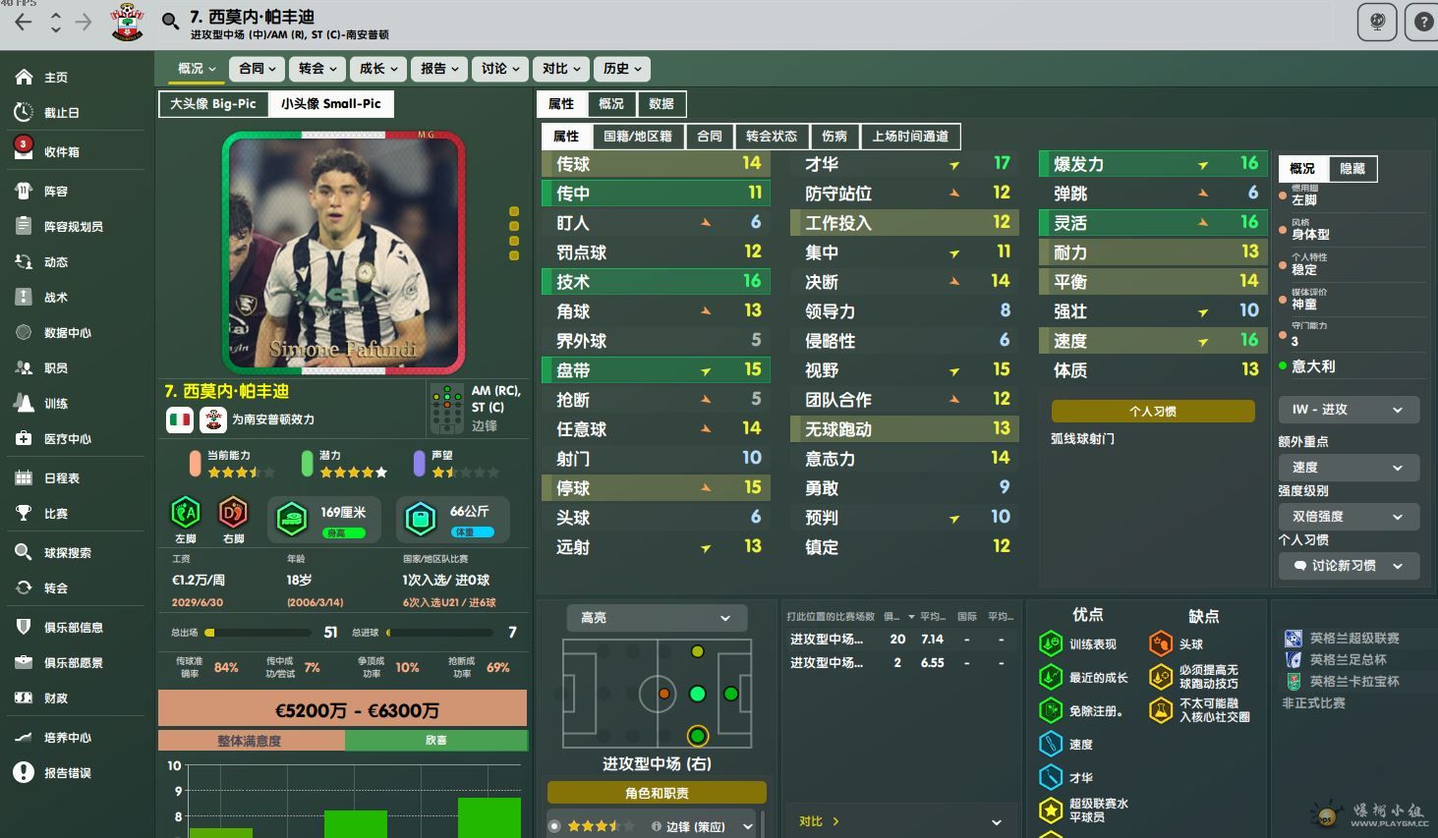Switch to 大头像 Big-Pic view
The image size is (1438, 838).
click(x=213, y=103)
